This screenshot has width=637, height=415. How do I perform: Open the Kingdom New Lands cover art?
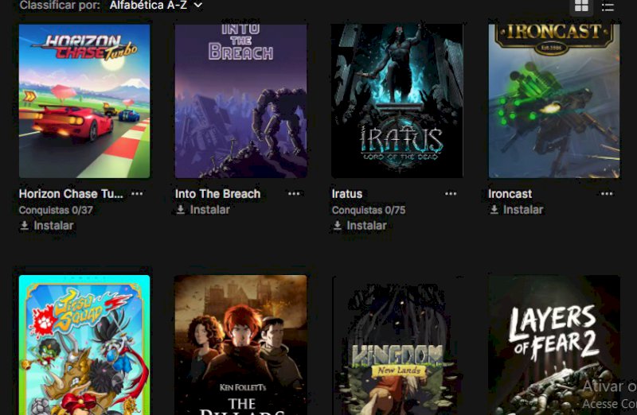click(x=397, y=345)
